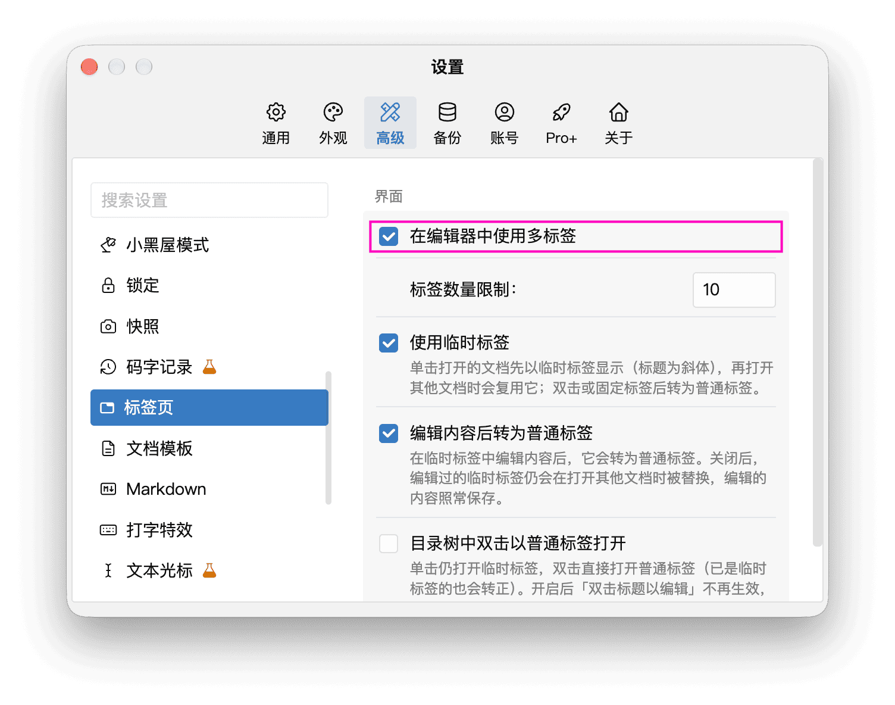Click the 码字记录 flask badge icon

coord(209,367)
